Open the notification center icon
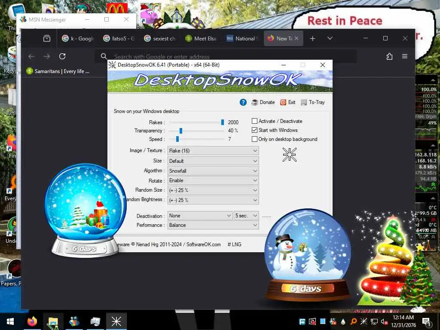 [x=426, y=322]
